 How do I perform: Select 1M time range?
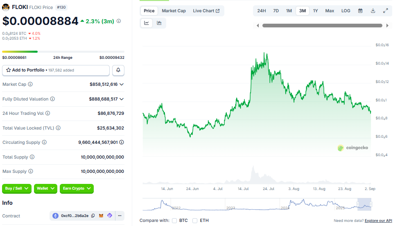[289, 11]
